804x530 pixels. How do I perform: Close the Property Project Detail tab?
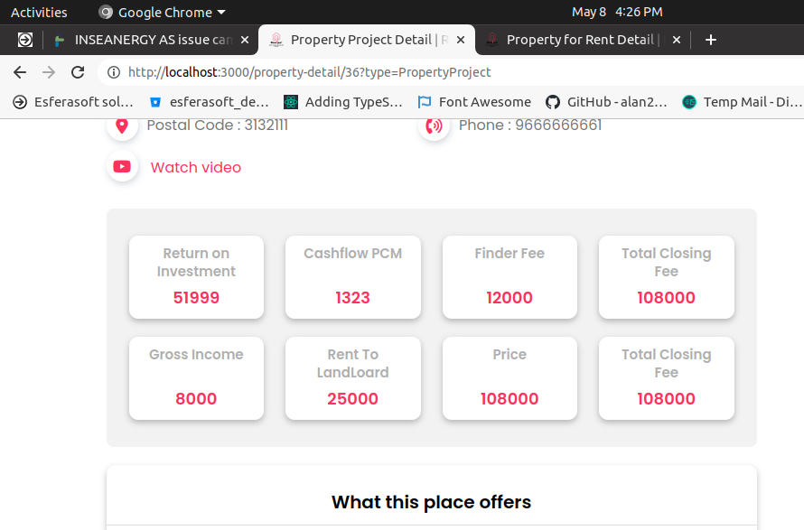[461, 40]
